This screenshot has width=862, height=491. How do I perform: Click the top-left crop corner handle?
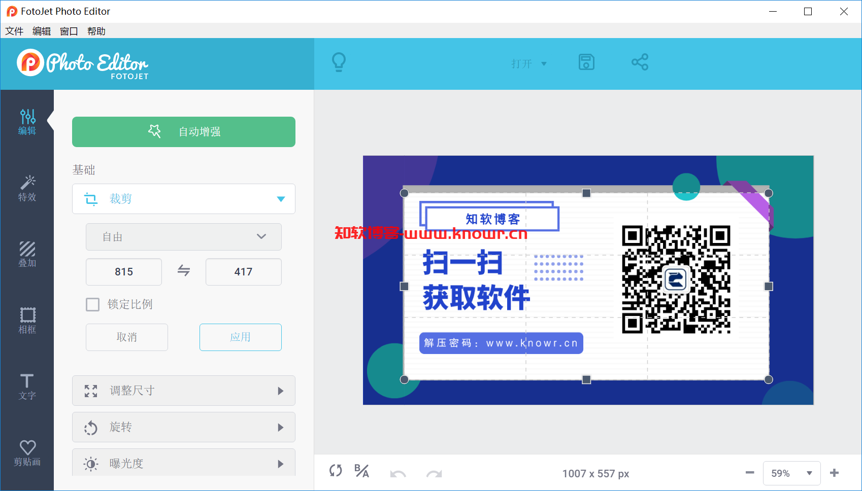pos(404,193)
